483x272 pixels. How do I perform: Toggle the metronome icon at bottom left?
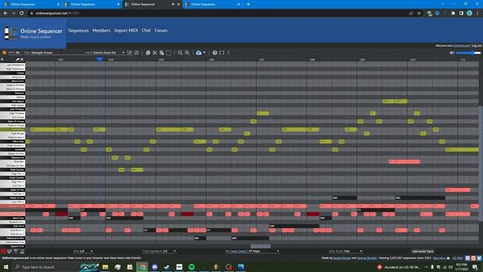[23, 252]
